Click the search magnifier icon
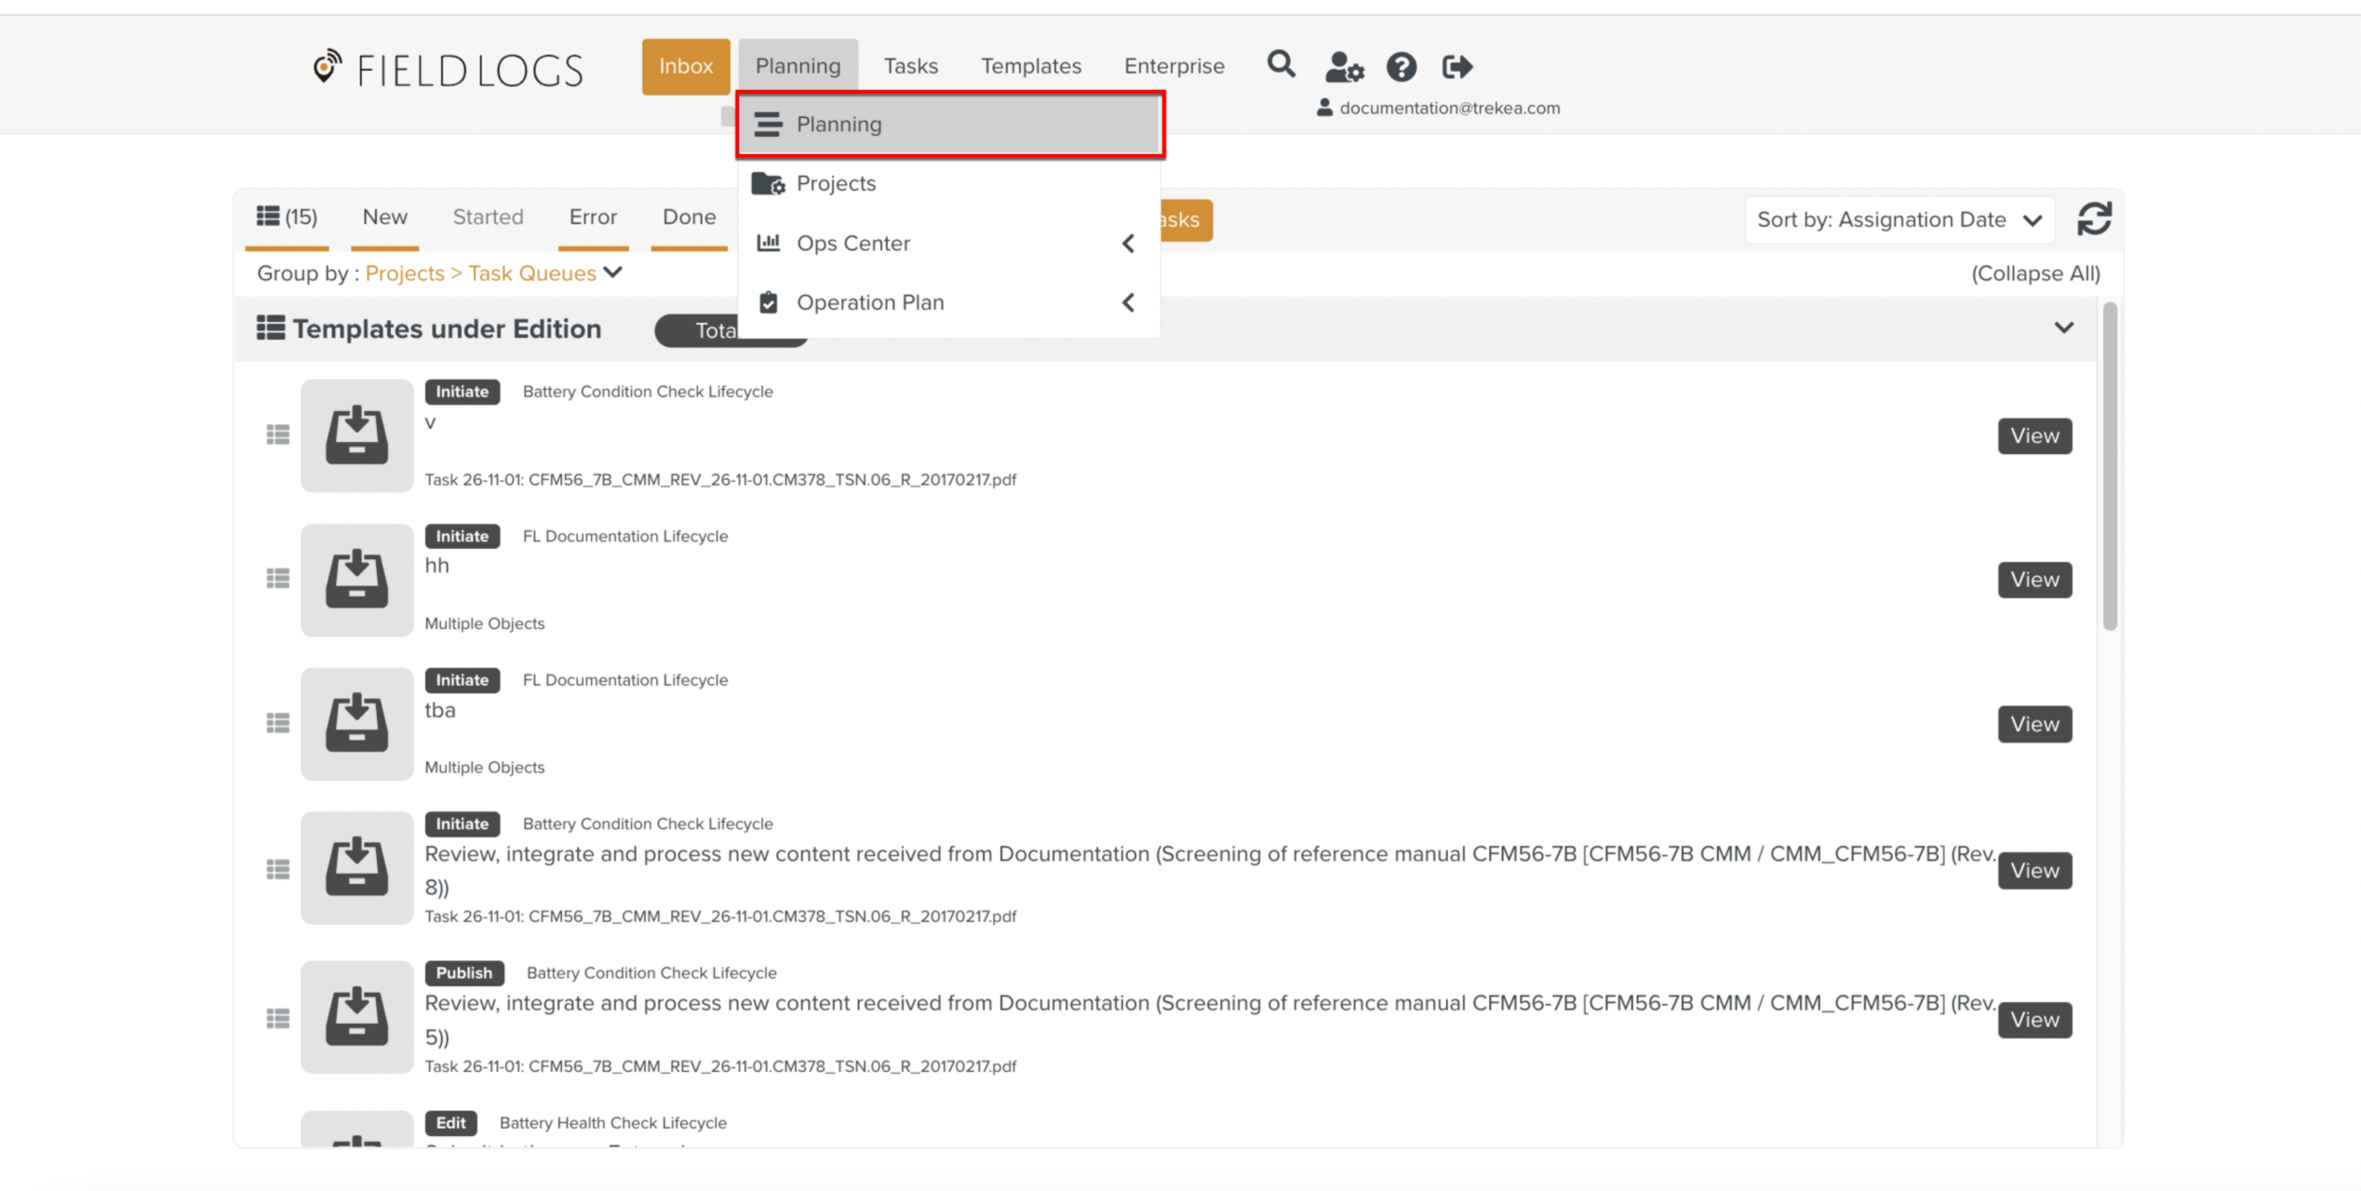Viewport: 2361px width, 1191px height. [x=1281, y=65]
